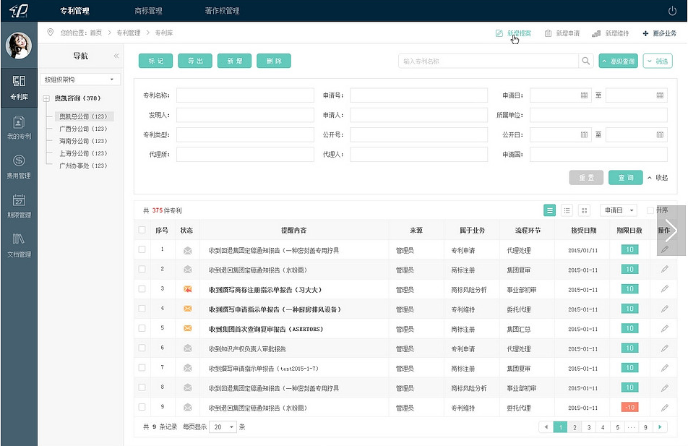Click the search magnifier icon

(585, 61)
